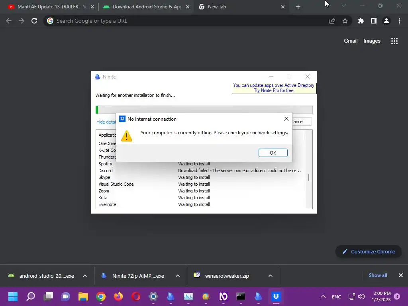408x306 pixels.
Task: Switch to the Download Android Studio tab
Action: [147, 7]
